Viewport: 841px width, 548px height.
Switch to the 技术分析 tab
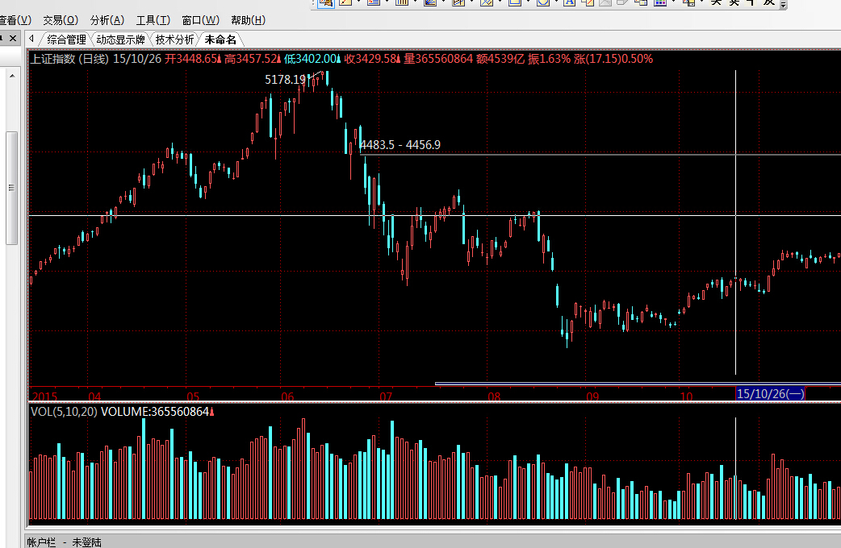(174, 39)
